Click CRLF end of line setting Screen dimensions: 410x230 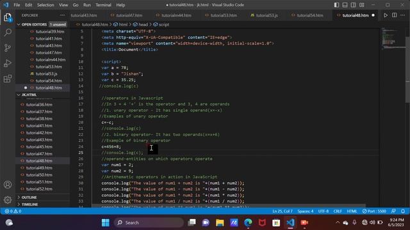pyautogui.click(x=338, y=211)
